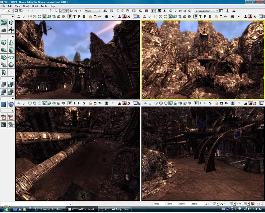The image size is (265, 213).
Task: Open the VCTF-WIP1.jpg Paint taskbar button
Action: tap(115, 209)
